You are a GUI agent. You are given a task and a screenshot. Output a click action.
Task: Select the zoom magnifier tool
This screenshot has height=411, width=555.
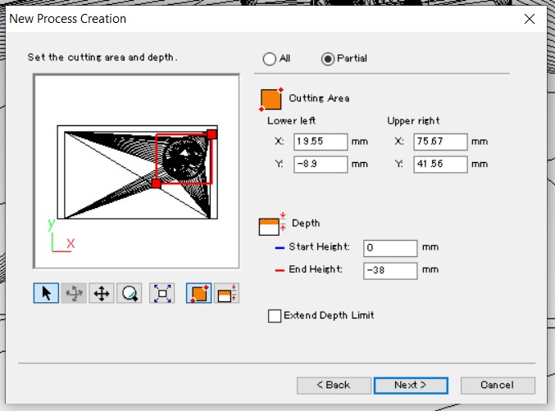[130, 293]
